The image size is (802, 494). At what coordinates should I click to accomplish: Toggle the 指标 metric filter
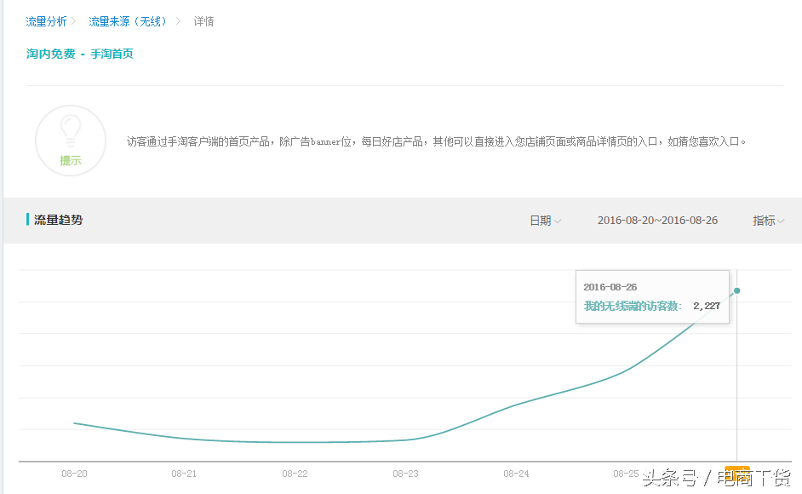(x=764, y=220)
